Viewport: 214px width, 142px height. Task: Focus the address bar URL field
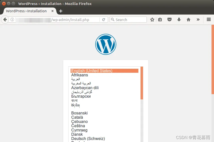click(57, 20)
